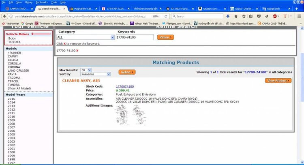This screenshot has width=304, height=165.
Task: Select TOYOTA under Vehicle Makes
Action: (14, 42)
